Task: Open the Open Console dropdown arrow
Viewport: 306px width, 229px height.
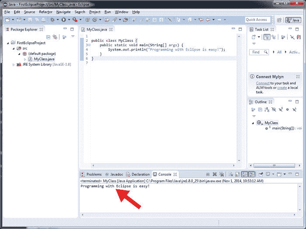Action: tap(285, 174)
